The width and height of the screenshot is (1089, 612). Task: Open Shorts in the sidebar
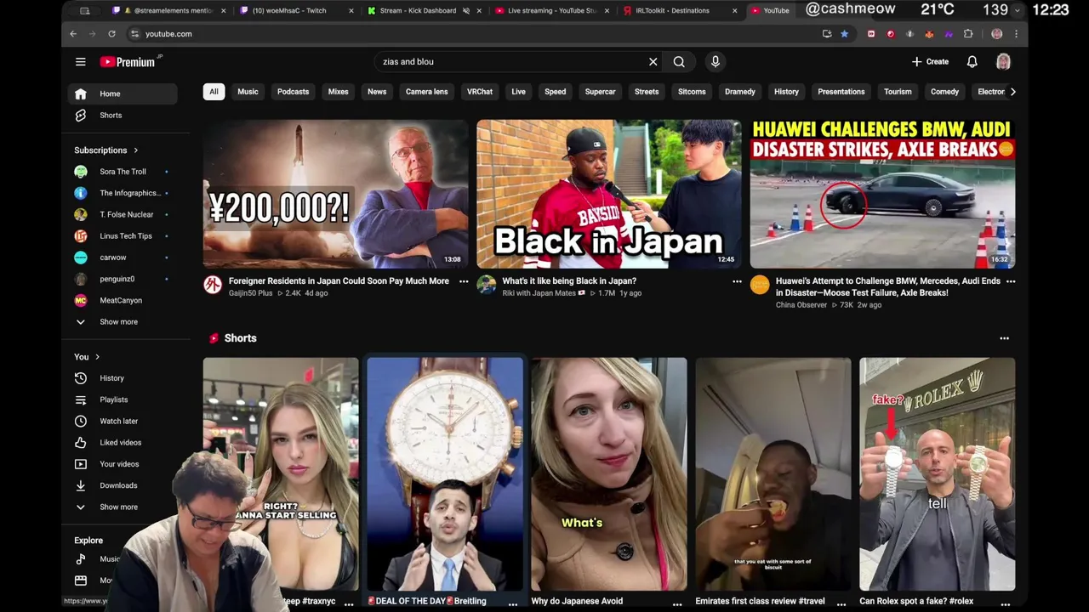(x=123, y=115)
